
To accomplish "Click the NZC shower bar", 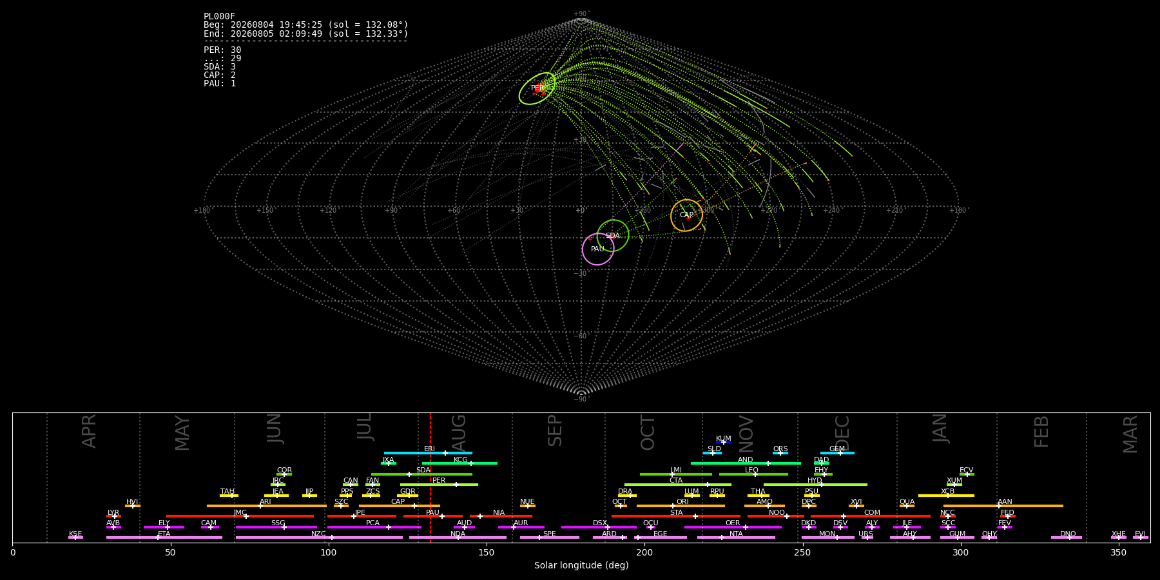I will point(319,537).
